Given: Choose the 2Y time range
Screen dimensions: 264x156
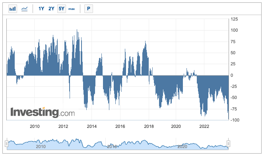Looking at the screenshot, I should (x=51, y=9).
